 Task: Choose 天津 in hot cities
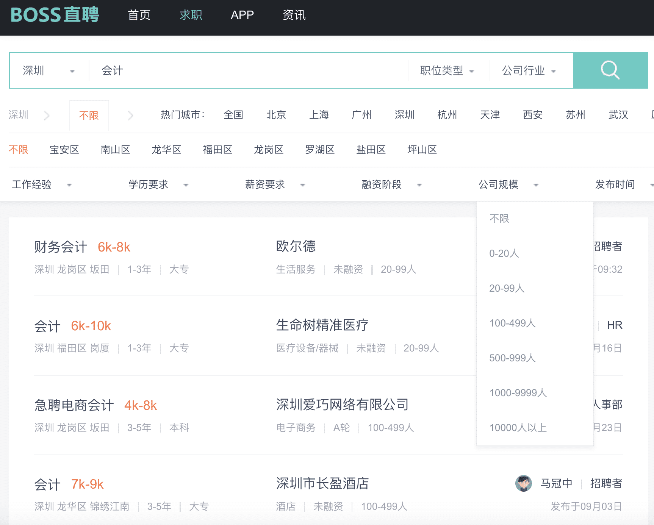point(490,115)
